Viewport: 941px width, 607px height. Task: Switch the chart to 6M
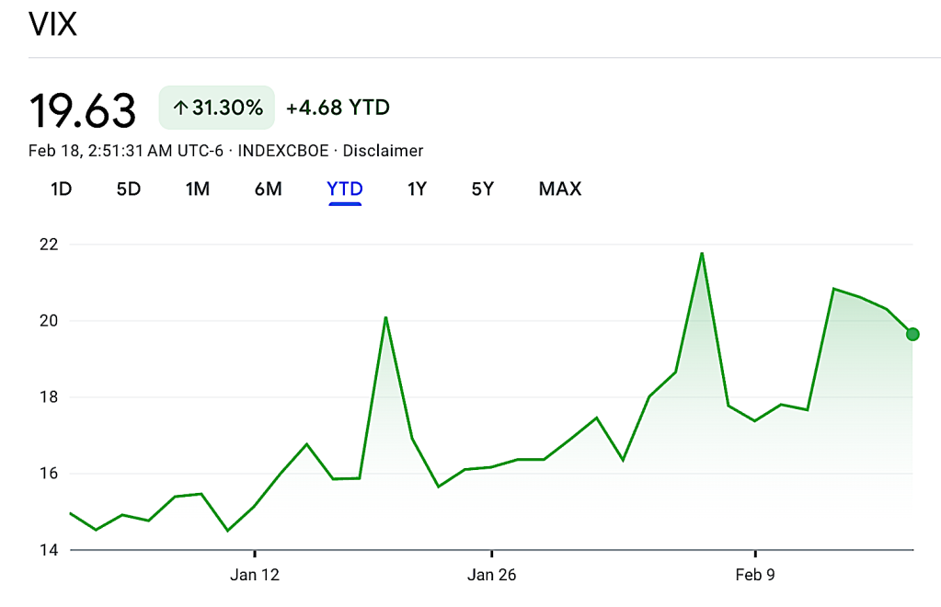pyautogui.click(x=268, y=189)
